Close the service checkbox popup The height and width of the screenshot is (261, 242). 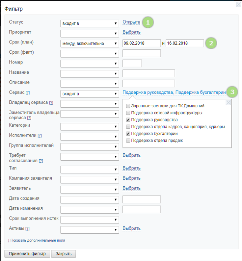point(228,102)
